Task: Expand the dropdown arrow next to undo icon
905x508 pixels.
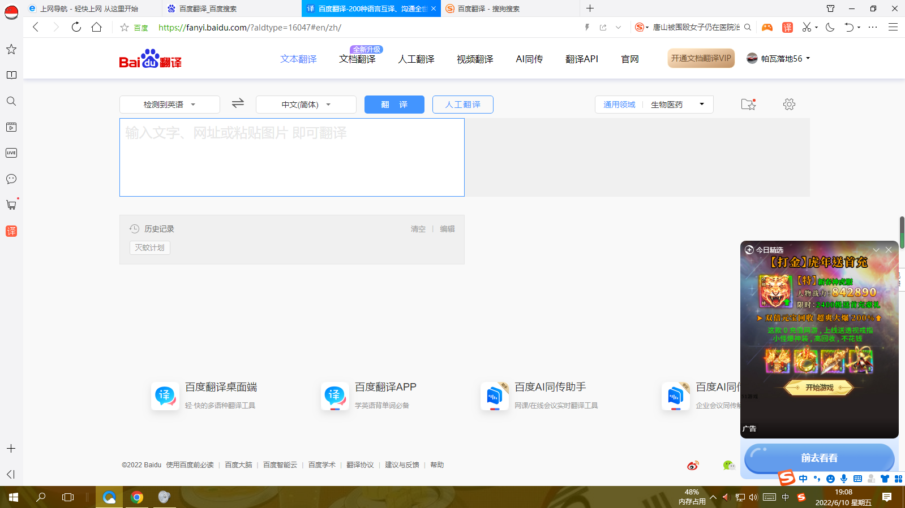Action: coord(859,27)
